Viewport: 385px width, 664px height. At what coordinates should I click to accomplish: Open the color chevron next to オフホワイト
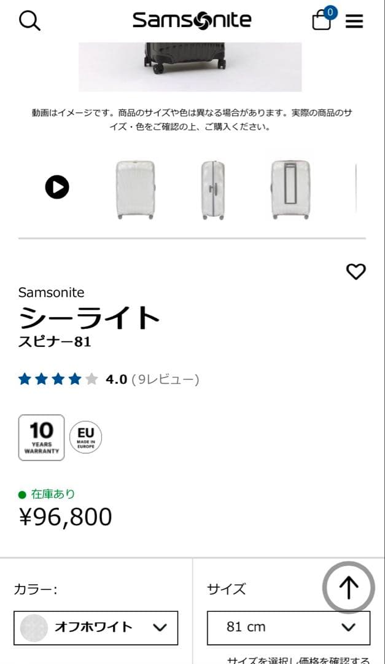[x=159, y=628]
